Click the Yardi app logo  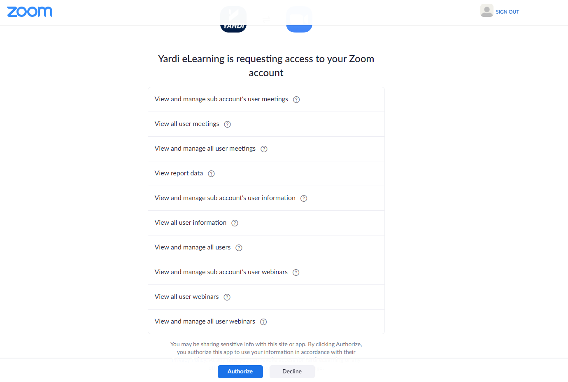tap(233, 19)
